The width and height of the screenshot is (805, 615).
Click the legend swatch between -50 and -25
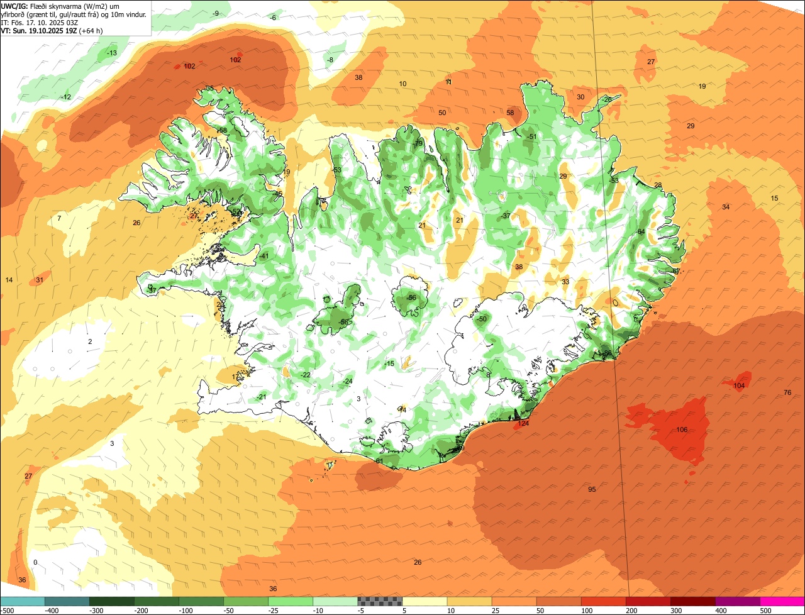pos(246,601)
